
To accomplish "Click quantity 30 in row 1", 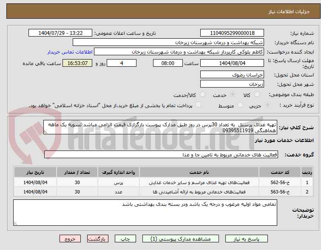I will [x=77, y=182].
